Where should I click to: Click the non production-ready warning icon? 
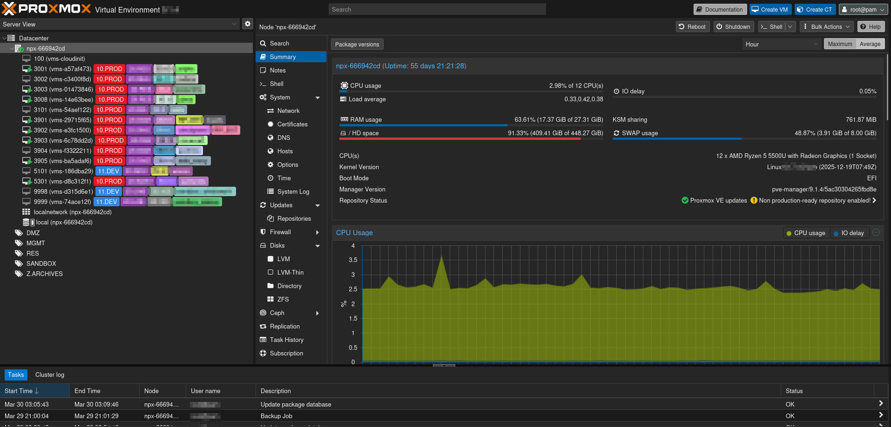[x=754, y=200]
